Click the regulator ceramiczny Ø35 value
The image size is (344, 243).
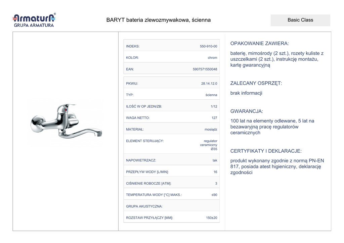pos(209,145)
